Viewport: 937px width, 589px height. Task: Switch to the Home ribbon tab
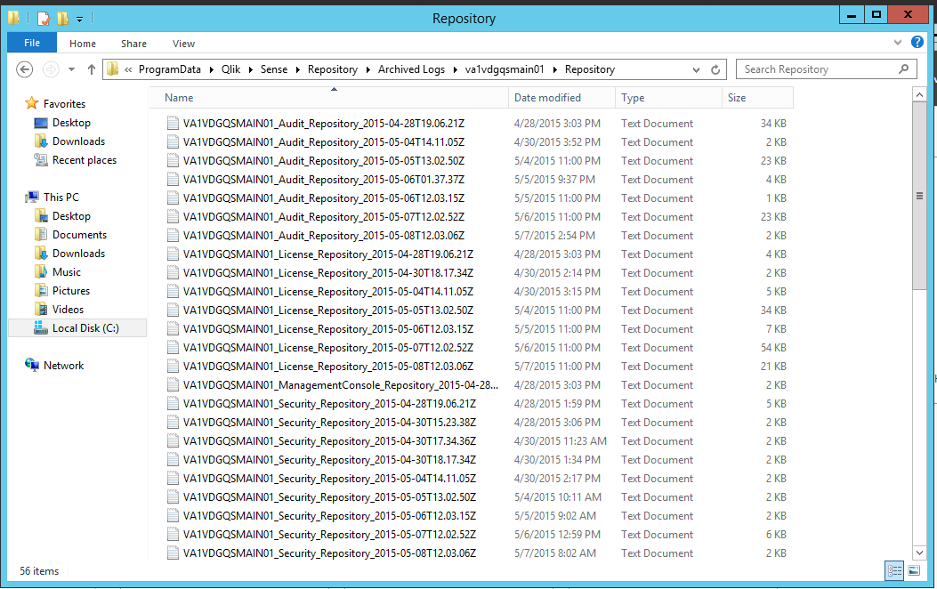click(x=83, y=44)
